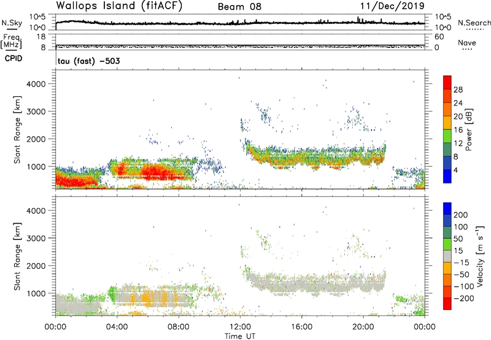This screenshot has width=491, height=340.
Task: Click the "N.Sky" legend label
Action: 12,23
